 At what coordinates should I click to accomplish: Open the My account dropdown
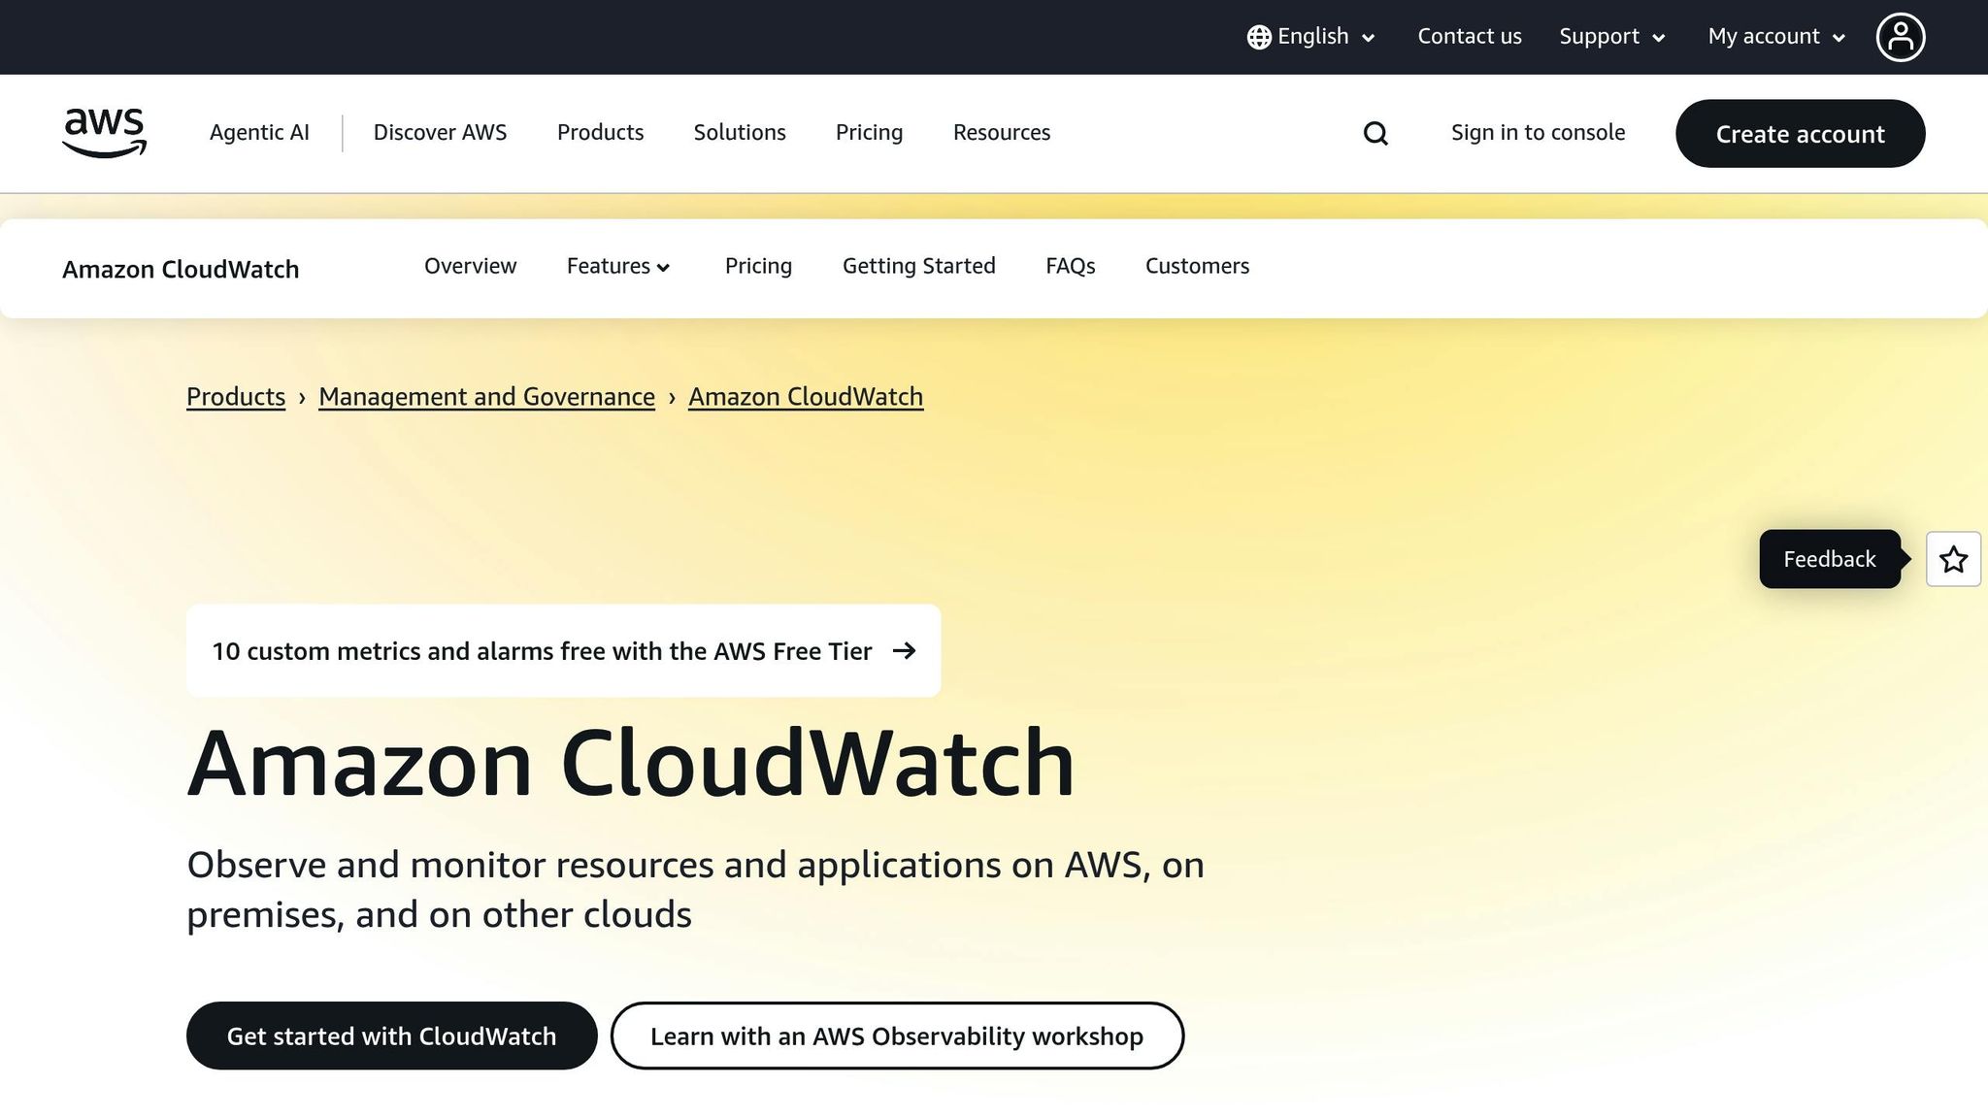tap(1776, 37)
